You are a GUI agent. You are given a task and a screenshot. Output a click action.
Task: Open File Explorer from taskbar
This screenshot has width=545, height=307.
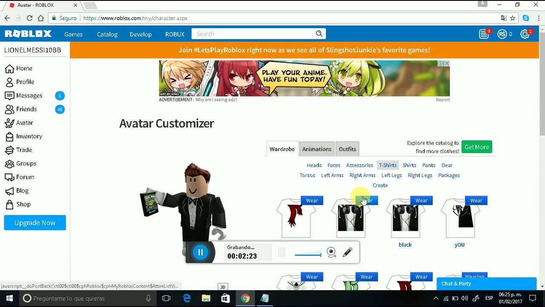[206, 298]
